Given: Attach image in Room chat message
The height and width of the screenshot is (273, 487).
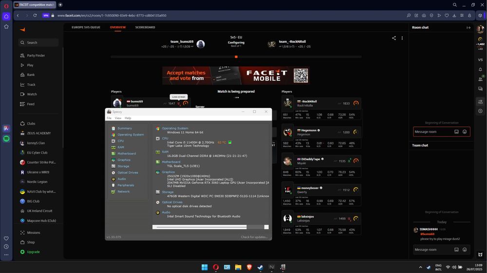Looking at the screenshot, I should coord(457,132).
